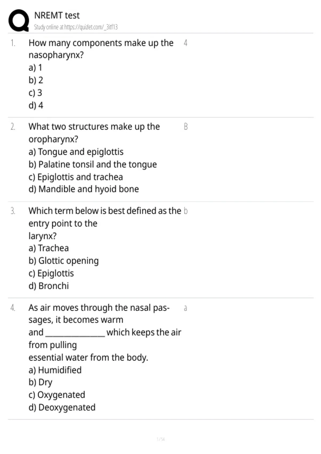Select c) Epiglottis under question 3
The width and height of the screenshot is (321, 454).
[51, 273]
